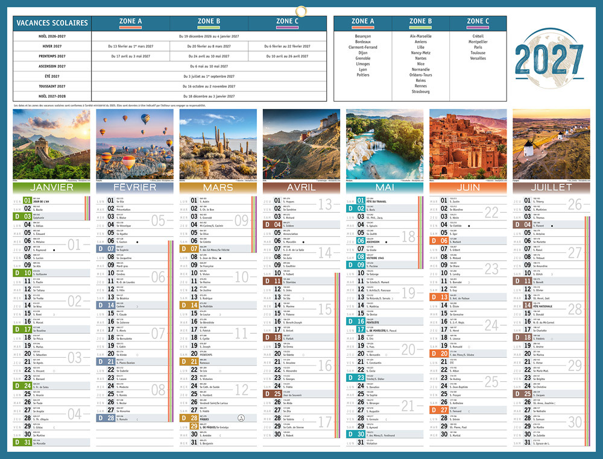603x459 pixels.
Task: Select the JUILLET month header
Action: [x=551, y=187]
